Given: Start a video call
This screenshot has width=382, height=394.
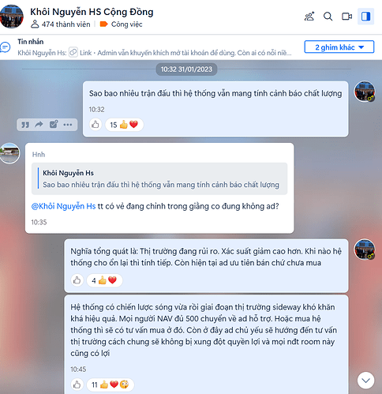Looking at the screenshot, I should (346, 17).
